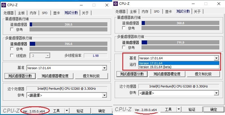Click 測試處理器分數 in the right window
Viewport: 225px width, 115px height.
pyautogui.click(x=132, y=74)
